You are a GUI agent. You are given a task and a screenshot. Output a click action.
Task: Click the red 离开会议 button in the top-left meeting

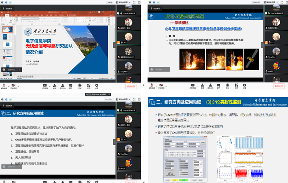(x=131, y=86)
